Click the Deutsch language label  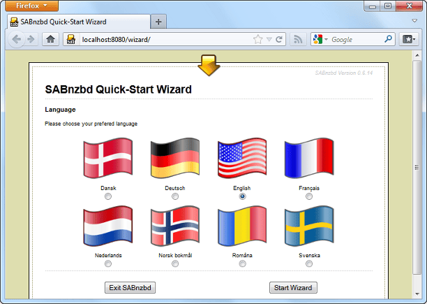click(x=175, y=188)
